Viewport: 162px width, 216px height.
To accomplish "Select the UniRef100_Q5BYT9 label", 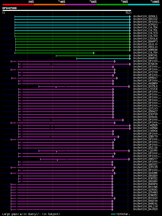I will pos(145,136).
